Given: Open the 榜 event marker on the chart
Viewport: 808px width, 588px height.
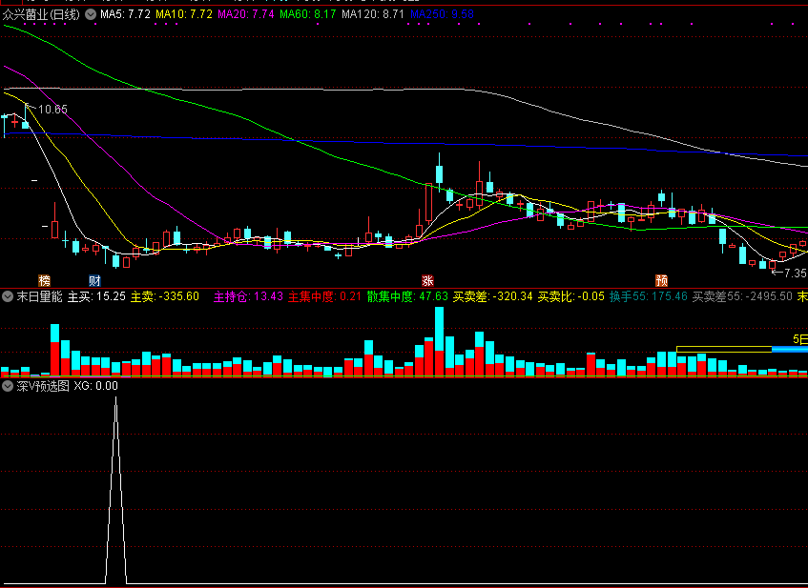Looking at the screenshot, I should pyautogui.click(x=45, y=280).
